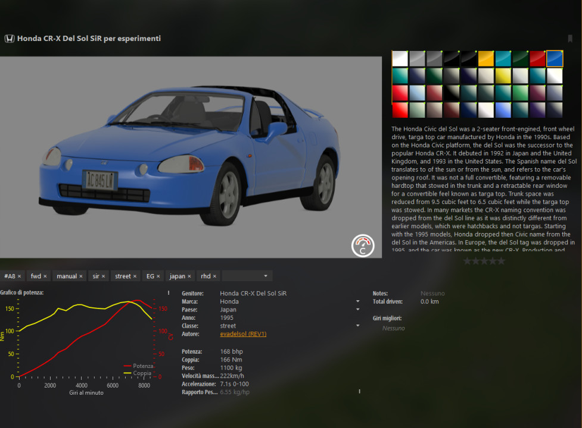The width and height of the screenshot is (582, 428).
Task: Choose the pale sage green gradient skin
Action: point(417,110)
